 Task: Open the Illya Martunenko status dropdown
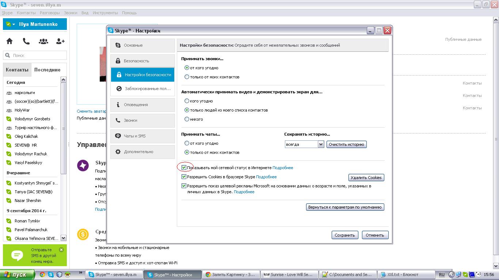[x=14, y=24]
